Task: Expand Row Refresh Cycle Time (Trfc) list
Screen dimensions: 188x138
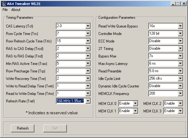Action: [88, 41]
